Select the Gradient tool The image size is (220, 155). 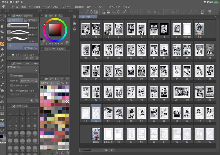pyautogui.click(x=2, y=114)
